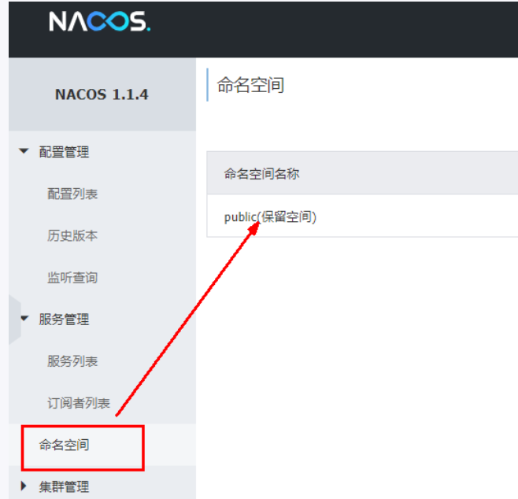
Task: Collapse the 服务管理 menu arrow
Action: click(x=24, y=318)
